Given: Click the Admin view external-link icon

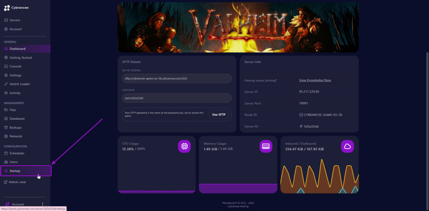Looking at the screenshot, I should point(5,182).
